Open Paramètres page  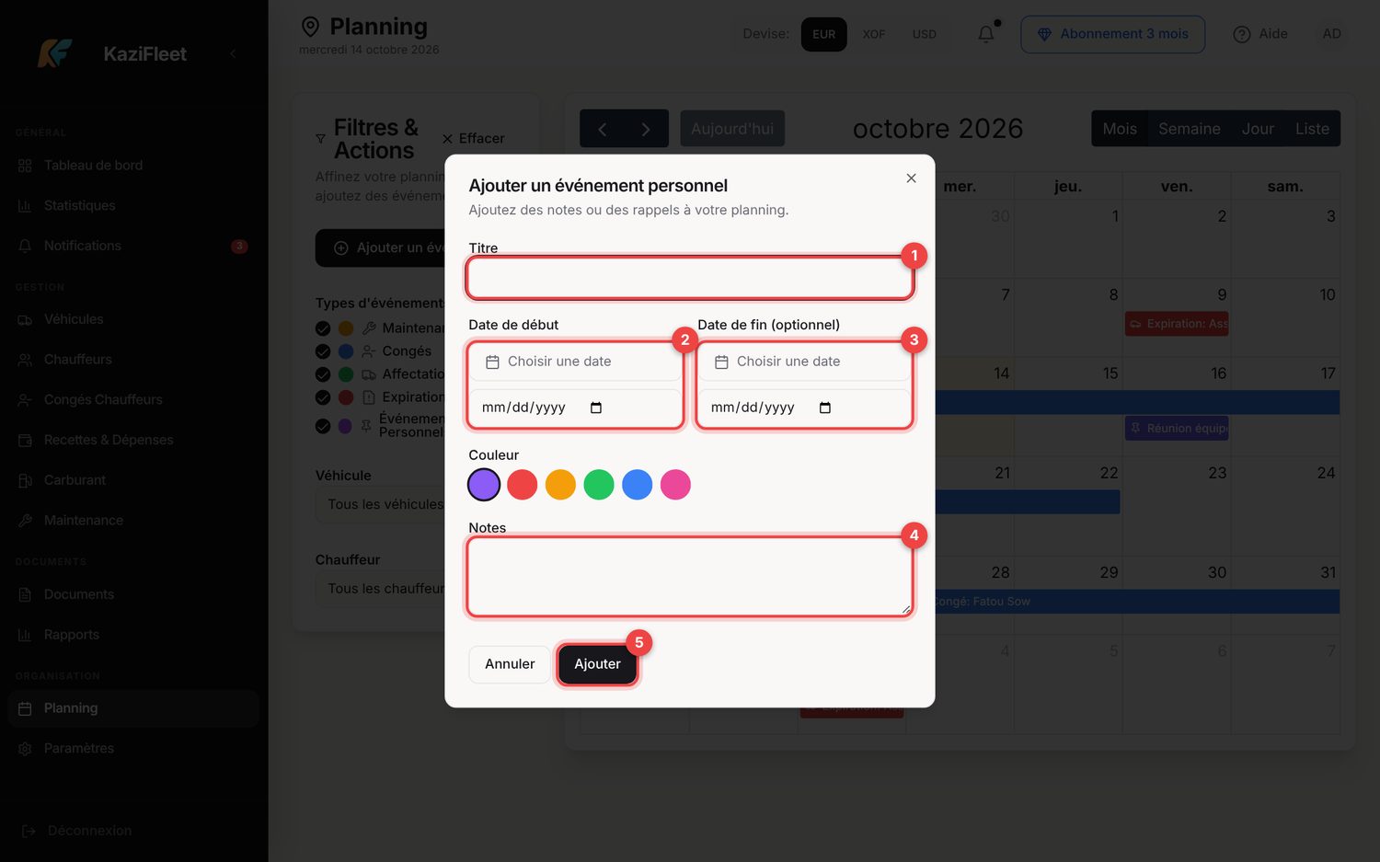tap(133, 748)
